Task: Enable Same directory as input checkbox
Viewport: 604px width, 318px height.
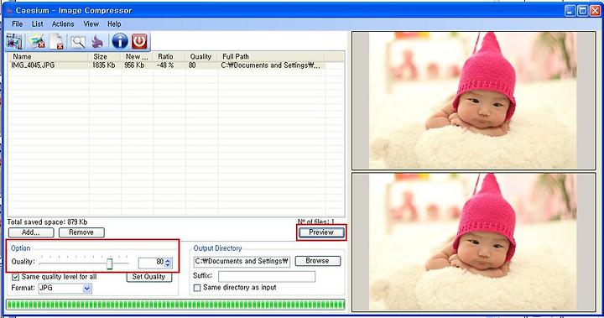Action: 197,288
